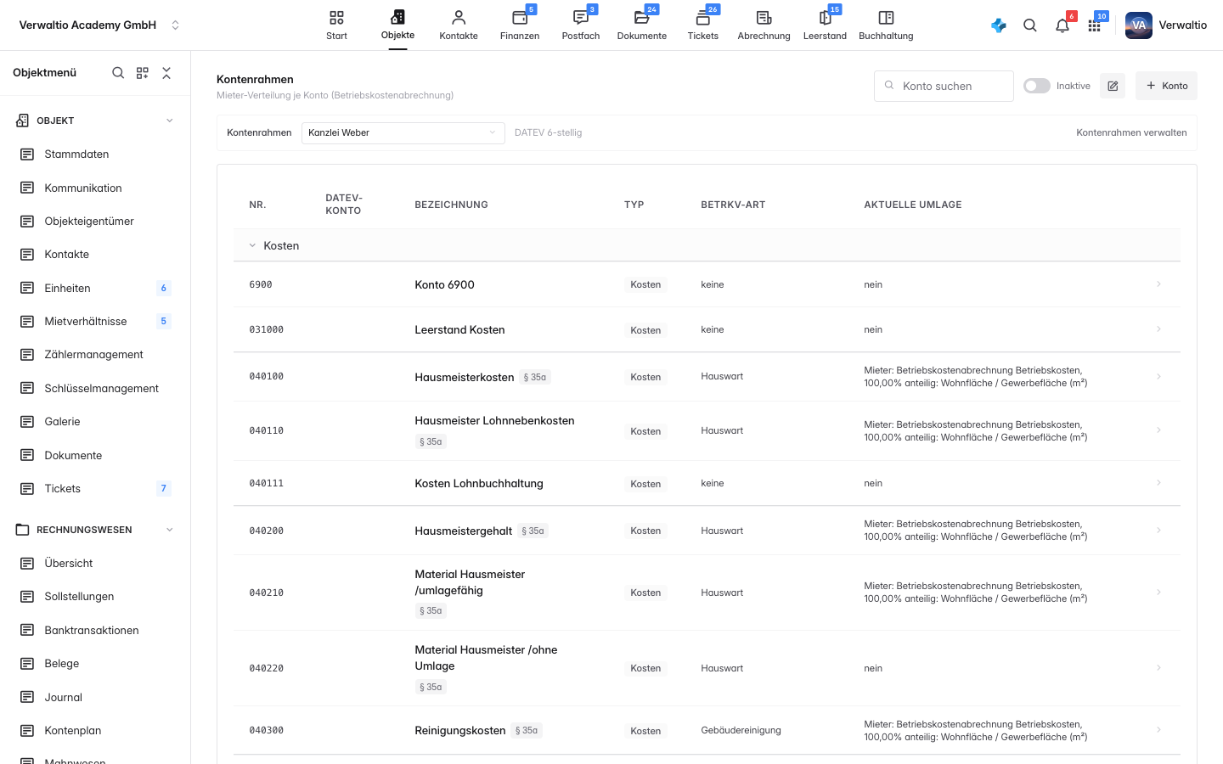Image resolution: width=1223 pixels, height=764 pixels.
Task: Open the Kanzlei Weber Kontenrahmen dropdown
Action: click(403, 132)
